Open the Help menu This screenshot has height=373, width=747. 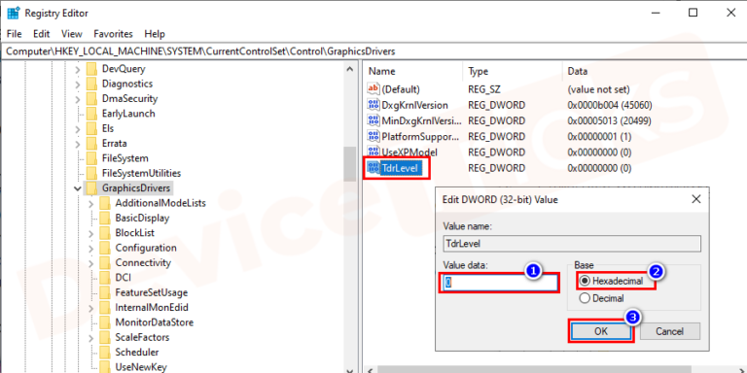(155, 34)
